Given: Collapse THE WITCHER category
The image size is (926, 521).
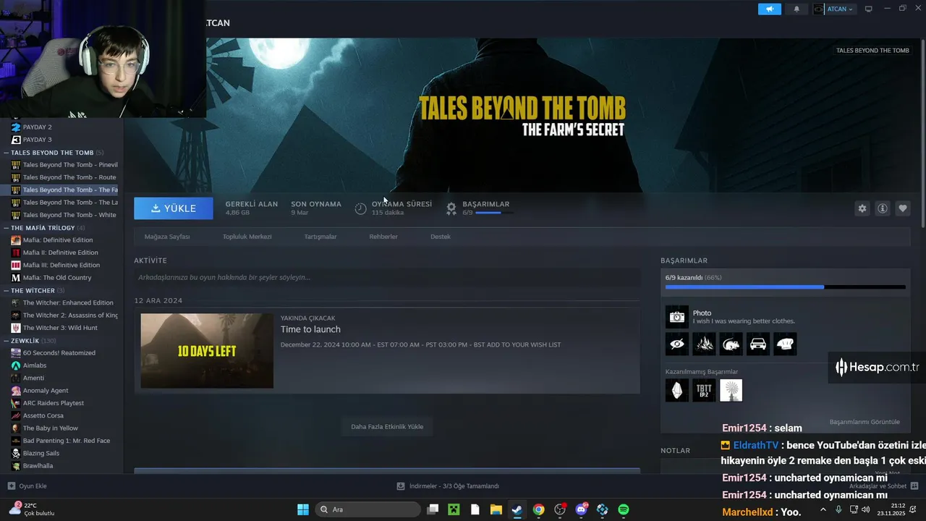Looking at the screenshot, I should pyautogui.click(x=6, y=291).
